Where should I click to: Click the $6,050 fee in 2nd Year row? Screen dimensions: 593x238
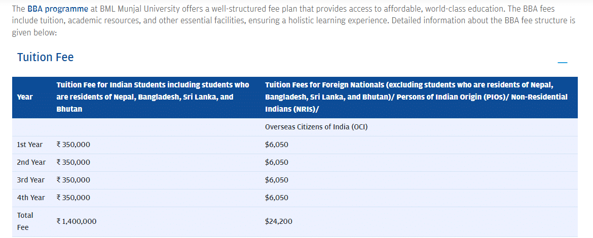tap(277, 162)
